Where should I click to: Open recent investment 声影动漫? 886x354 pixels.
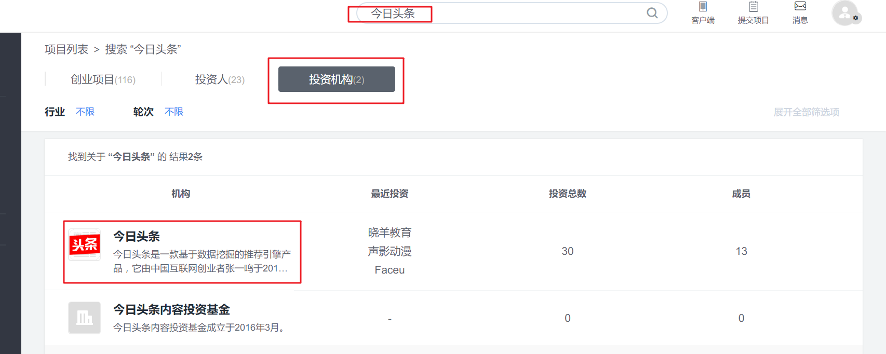coord(390,251)
